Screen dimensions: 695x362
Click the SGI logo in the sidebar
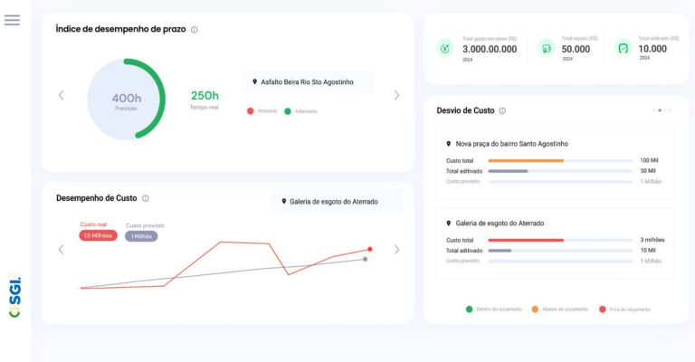(14, 297)
